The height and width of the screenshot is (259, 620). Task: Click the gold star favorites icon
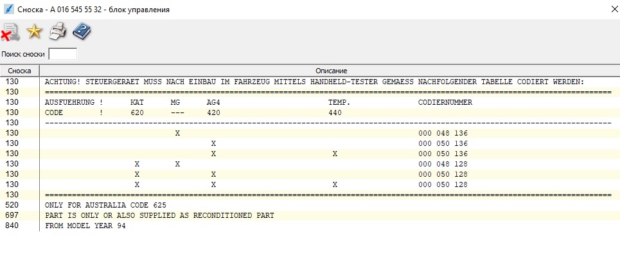33,31
